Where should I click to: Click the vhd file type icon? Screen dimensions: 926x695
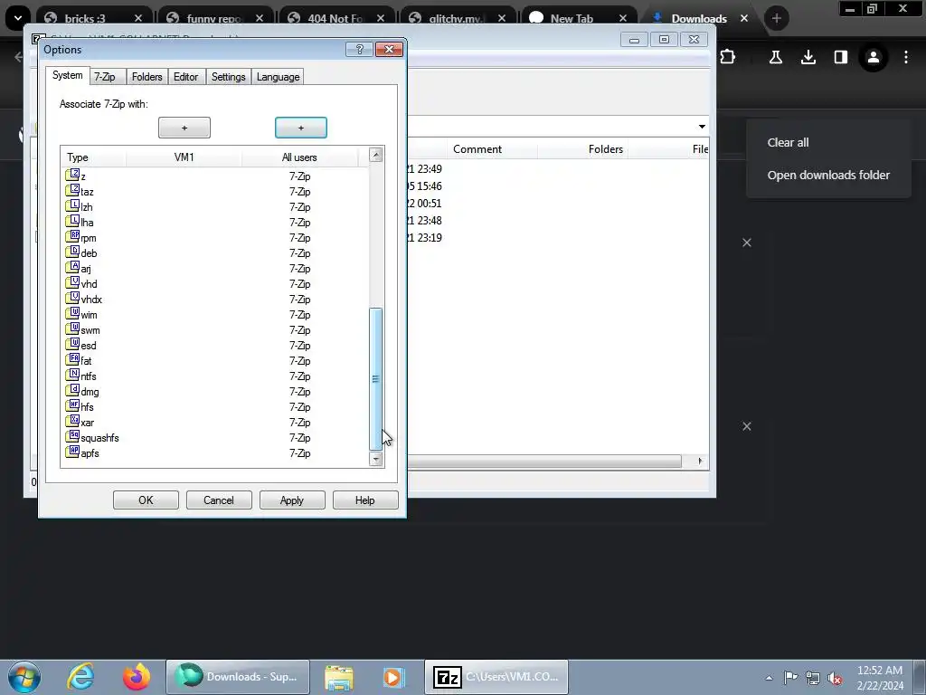(x=72, y=283)
